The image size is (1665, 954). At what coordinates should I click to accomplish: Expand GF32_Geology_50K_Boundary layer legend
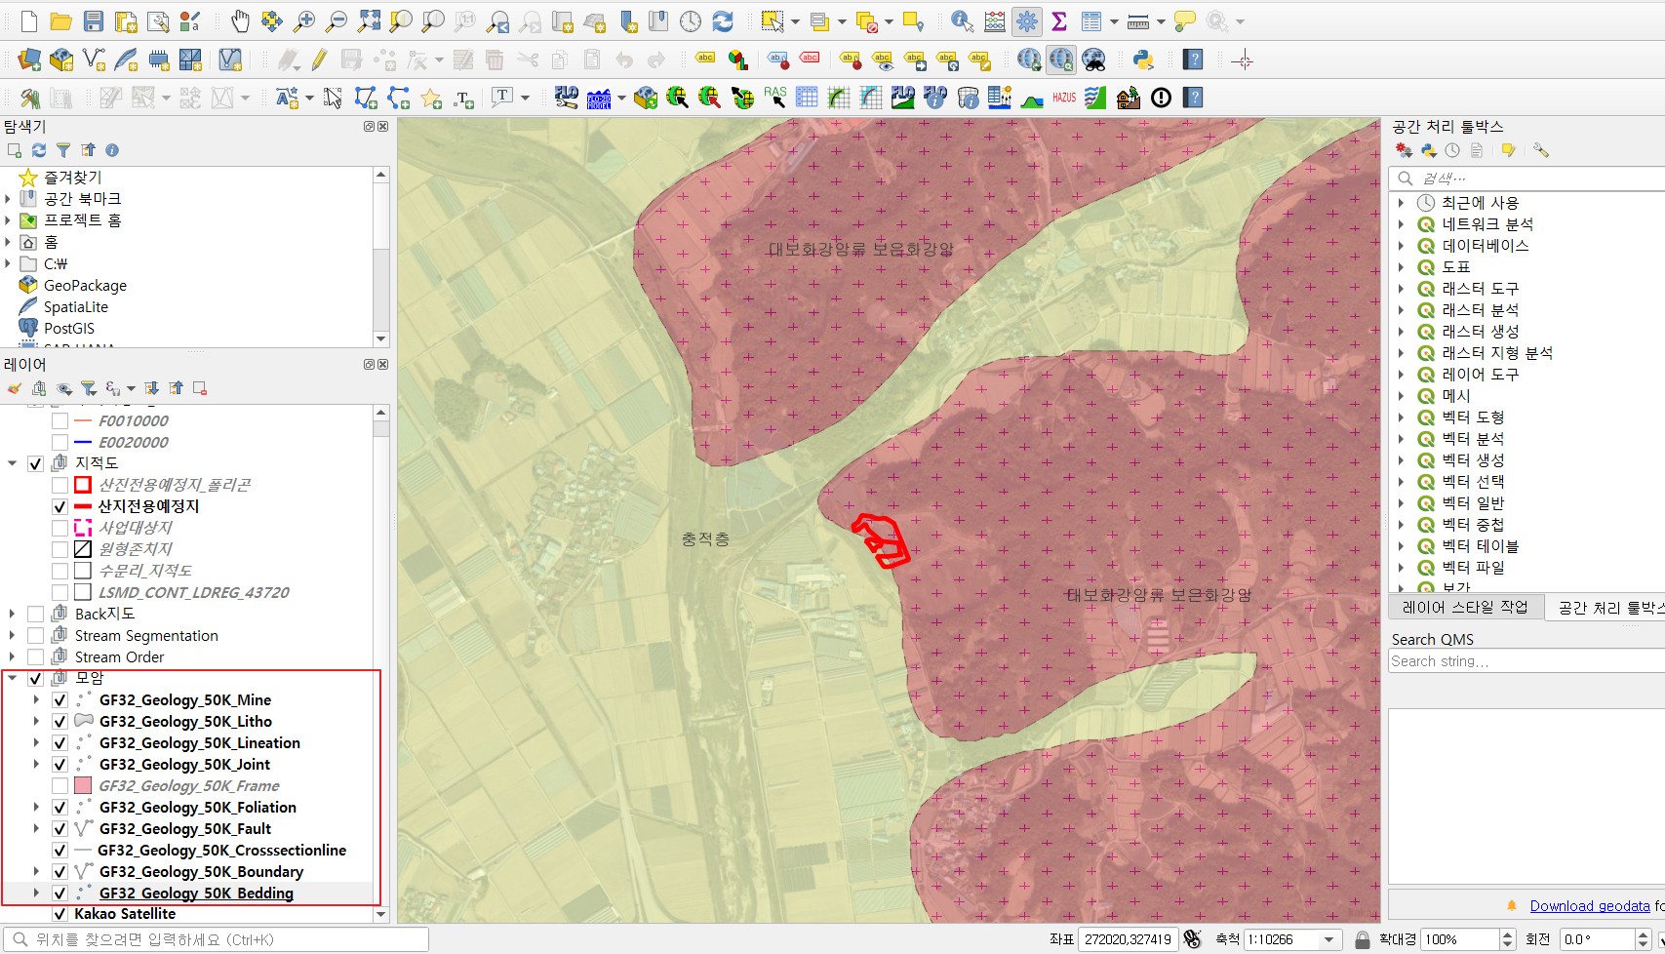[37, 872]
